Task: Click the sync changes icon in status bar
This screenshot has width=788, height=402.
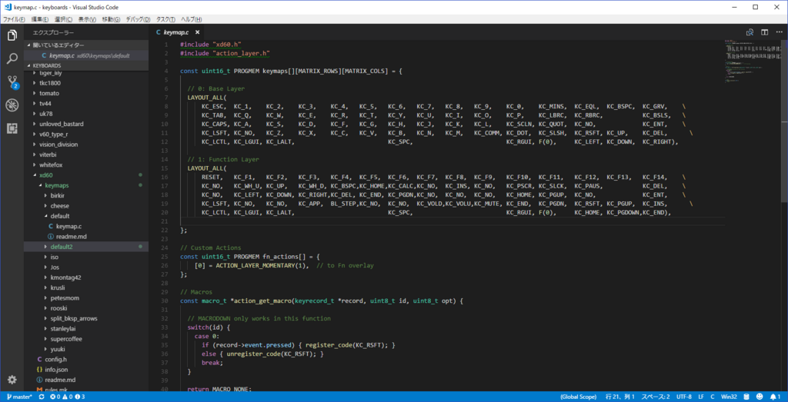Action: 42,397
